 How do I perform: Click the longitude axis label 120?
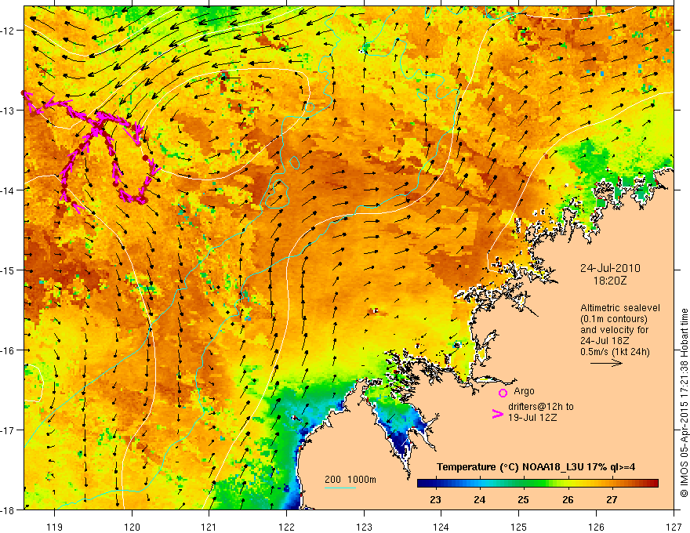click(x=132, y=527)
